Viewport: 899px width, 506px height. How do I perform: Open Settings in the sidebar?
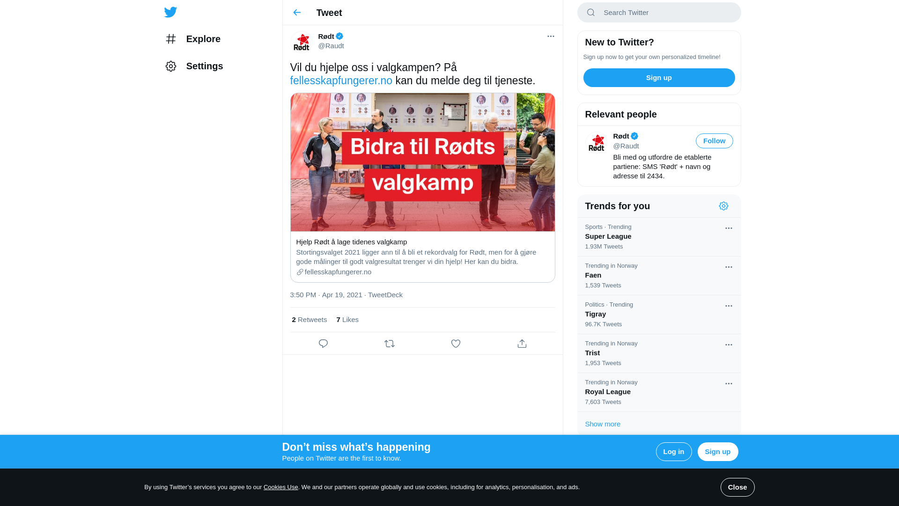coord(194,66)
